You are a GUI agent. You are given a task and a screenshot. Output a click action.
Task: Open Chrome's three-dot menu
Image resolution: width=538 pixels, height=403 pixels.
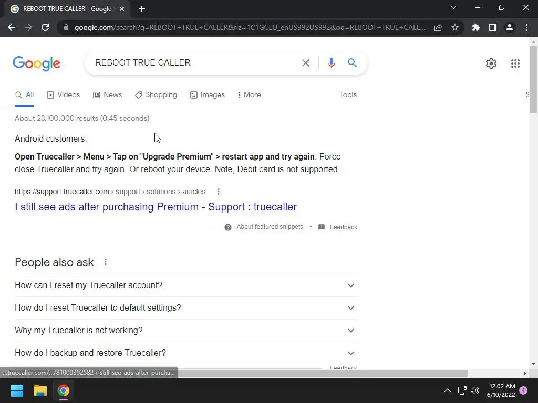click(x=526, y=27)
